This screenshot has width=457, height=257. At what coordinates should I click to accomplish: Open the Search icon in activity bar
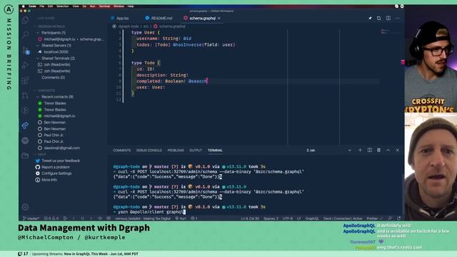tap(26, 34)
